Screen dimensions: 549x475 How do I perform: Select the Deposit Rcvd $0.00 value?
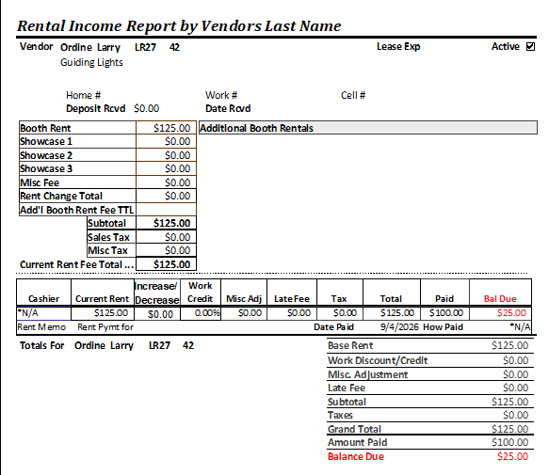[146, 108]
